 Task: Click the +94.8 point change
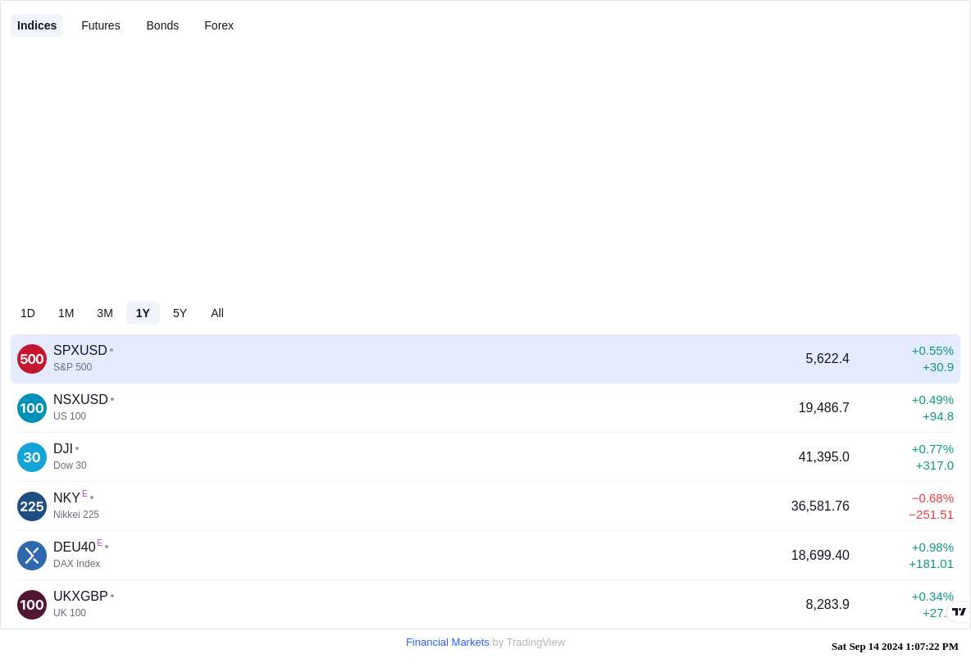click(x=938, y=416)
